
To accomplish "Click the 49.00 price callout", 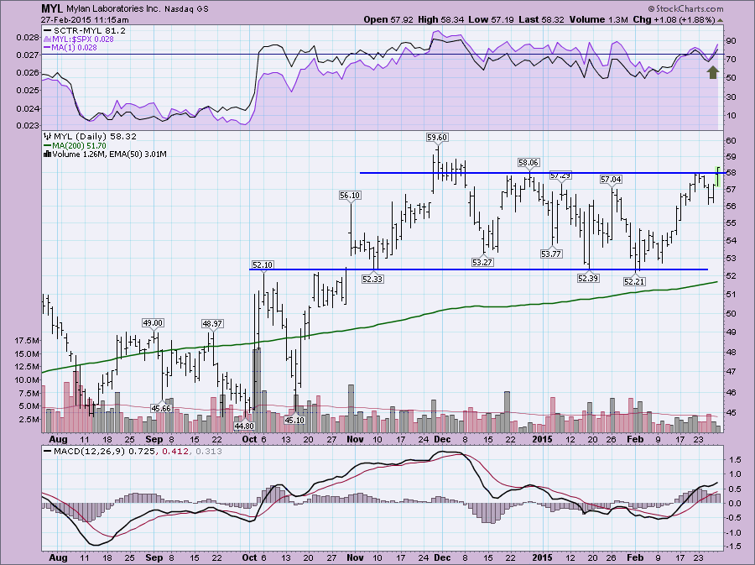I will pos(152,322).
